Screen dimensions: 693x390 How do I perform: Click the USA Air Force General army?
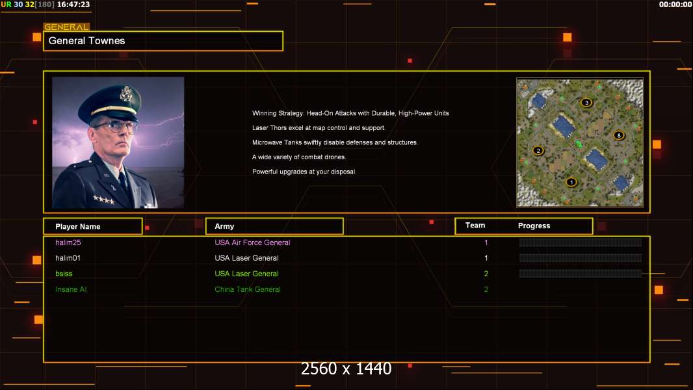(252, 242)
